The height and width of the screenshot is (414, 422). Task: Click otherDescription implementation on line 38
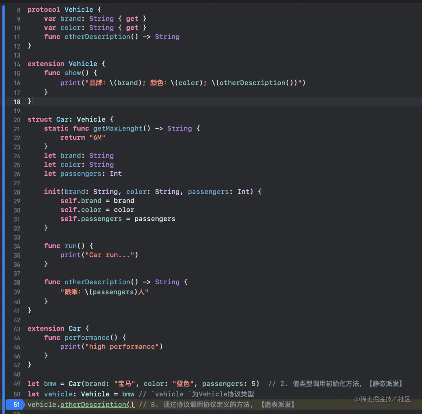[116, 282]
